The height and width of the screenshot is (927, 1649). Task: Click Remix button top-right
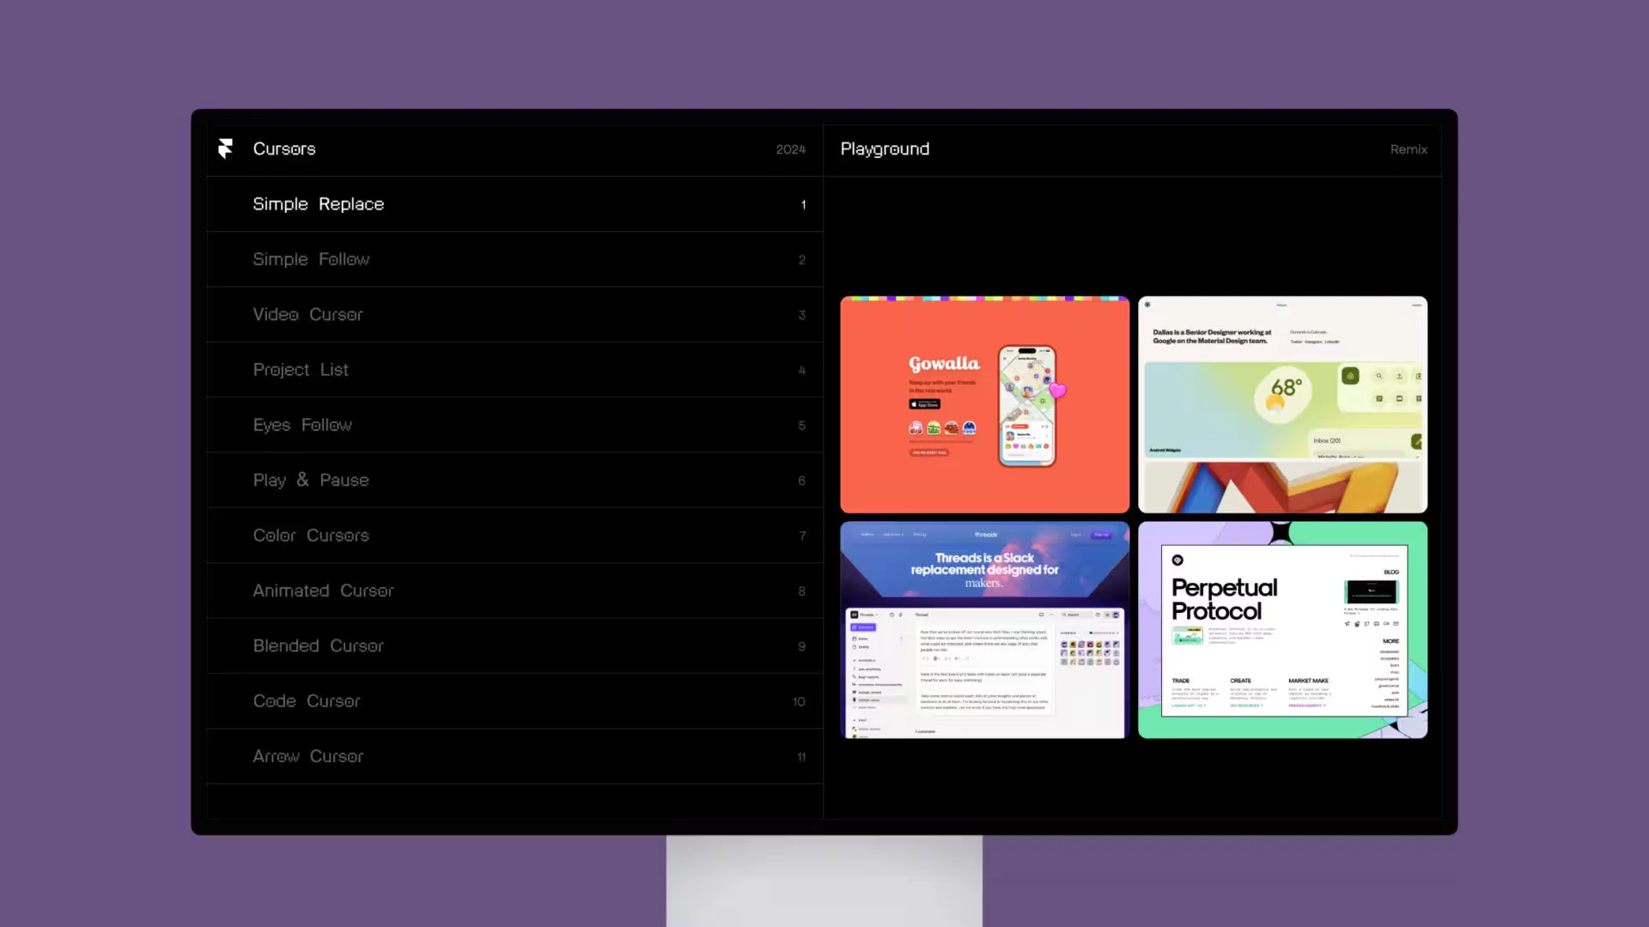(1409, 148)
